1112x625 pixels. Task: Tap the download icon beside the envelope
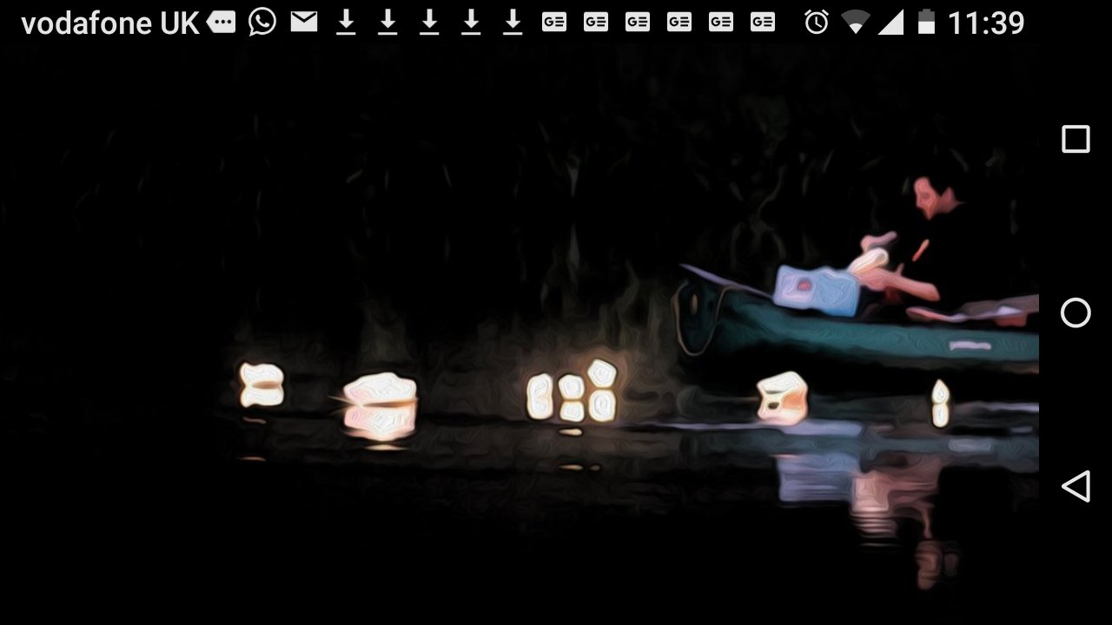click(346, 23)
